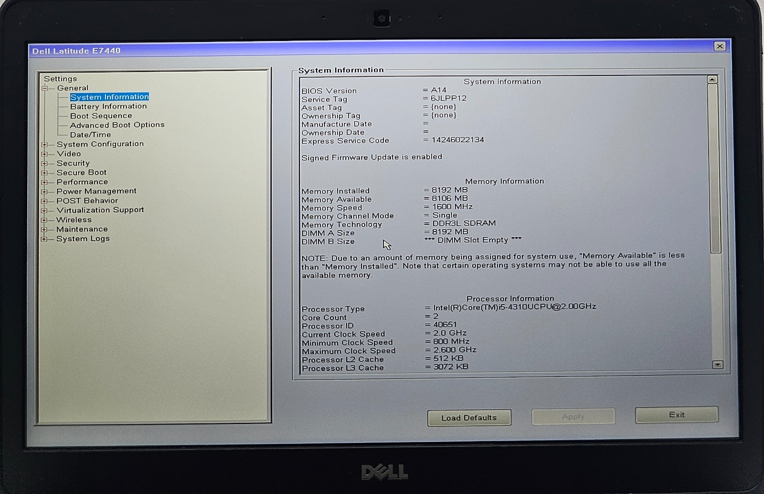Expand the Wireless node

(44, 220)
